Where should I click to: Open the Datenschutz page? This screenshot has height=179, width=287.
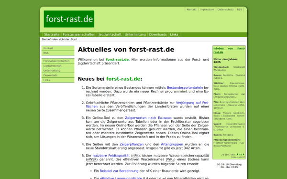coord(225,10)
